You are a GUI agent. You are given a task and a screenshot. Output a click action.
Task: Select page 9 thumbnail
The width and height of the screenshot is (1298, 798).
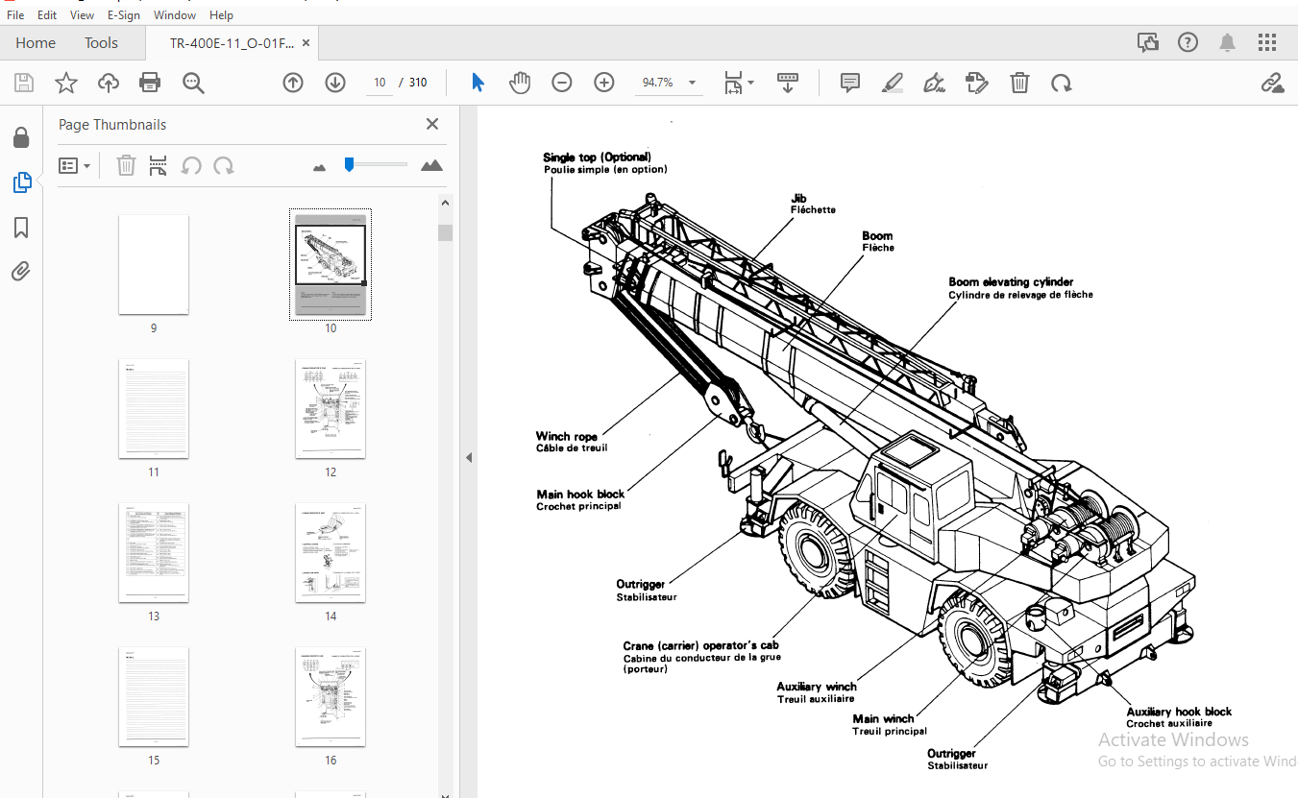[154, 264]
